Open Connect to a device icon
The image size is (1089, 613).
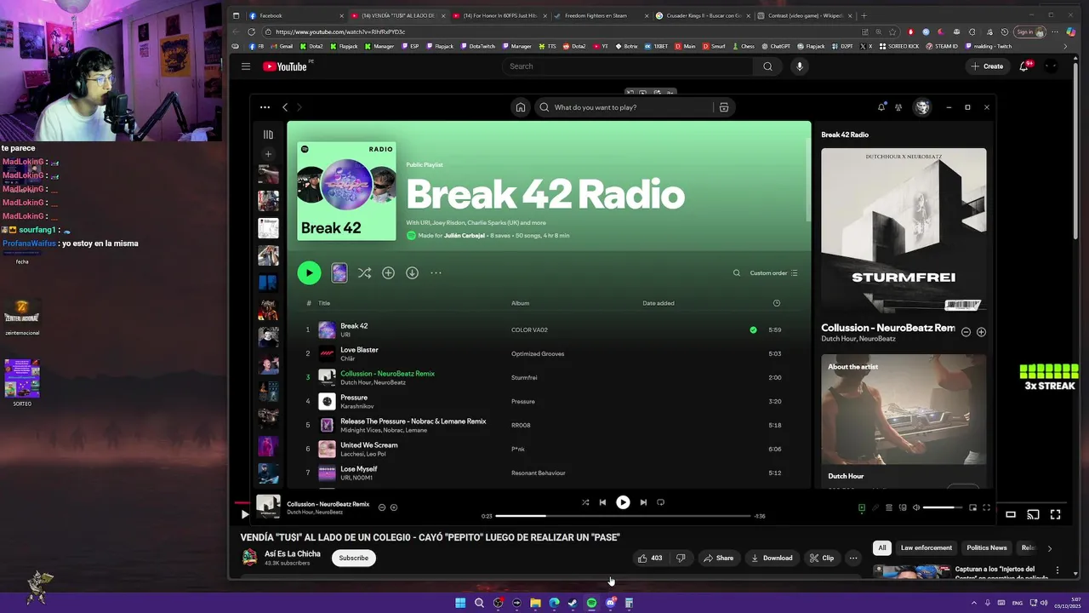click(903, 507)
